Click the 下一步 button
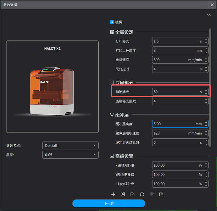Image resolution: width=217 pixels, height=211 pixels. (108, 203)
